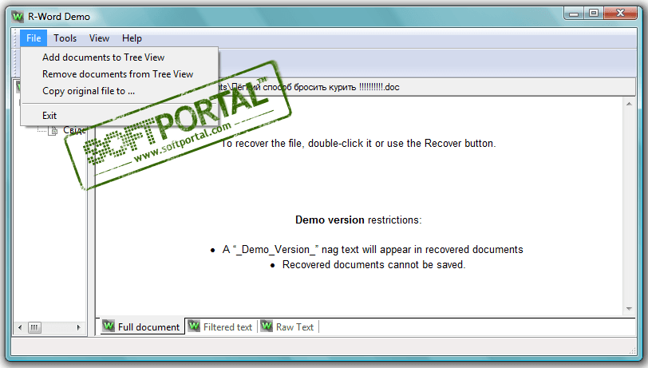Screen dimensions: 648x368
Task: Click the 'Demo version restrictions:' heading
Action: (x=358, y=220)
